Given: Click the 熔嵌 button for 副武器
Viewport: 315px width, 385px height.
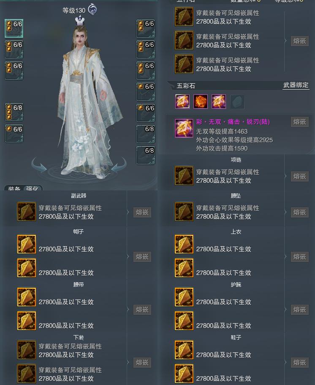Looking at the screenshot, I should pos(142,212).
